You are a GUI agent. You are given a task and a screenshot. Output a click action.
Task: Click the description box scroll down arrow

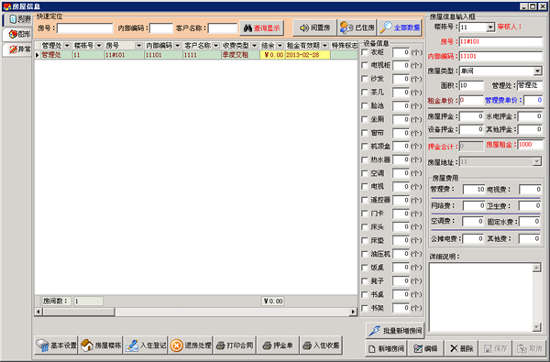click(x=536, y=327)
